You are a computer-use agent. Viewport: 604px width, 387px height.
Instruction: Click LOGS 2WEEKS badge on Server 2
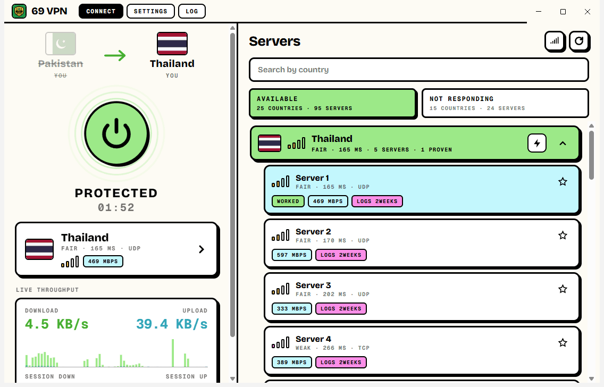click(x=341, y=255)
